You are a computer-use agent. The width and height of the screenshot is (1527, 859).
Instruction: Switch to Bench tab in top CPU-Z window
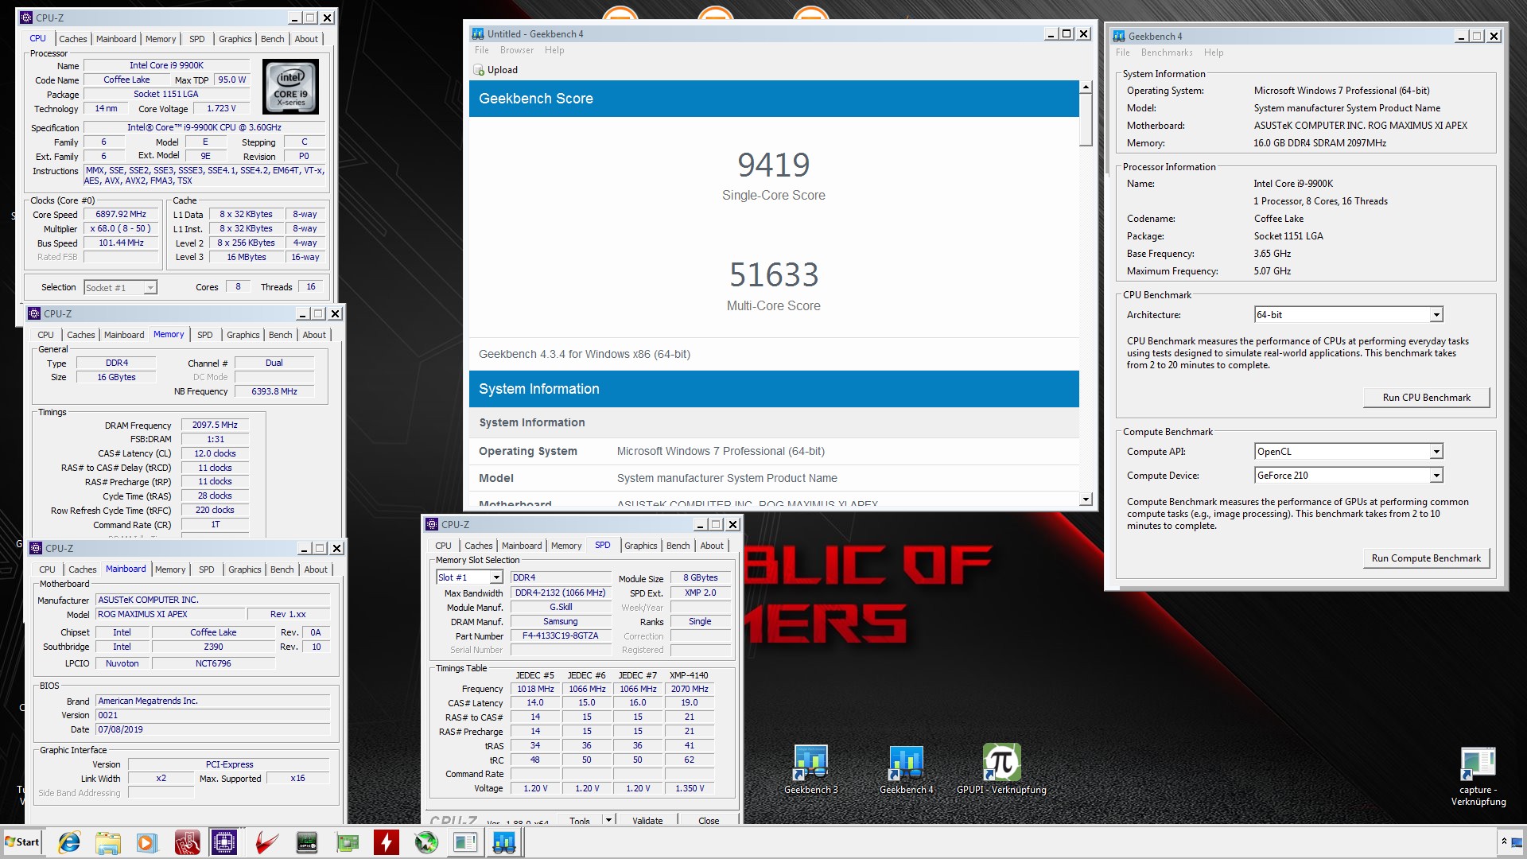(272, 39)
